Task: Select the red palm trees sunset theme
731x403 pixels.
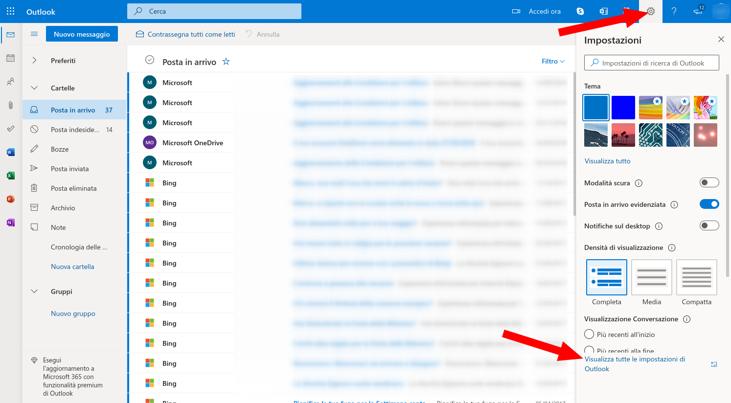Action: [623, 135]
